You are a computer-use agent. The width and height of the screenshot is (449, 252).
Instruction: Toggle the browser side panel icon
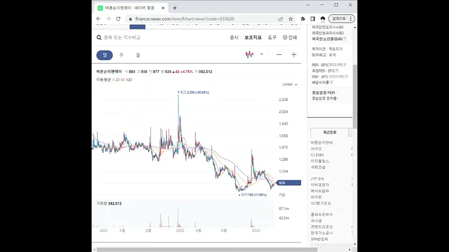click(x=312, y=19)
